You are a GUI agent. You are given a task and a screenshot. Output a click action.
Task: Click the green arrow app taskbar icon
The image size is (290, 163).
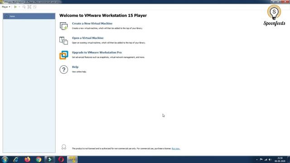coord(50,159)
